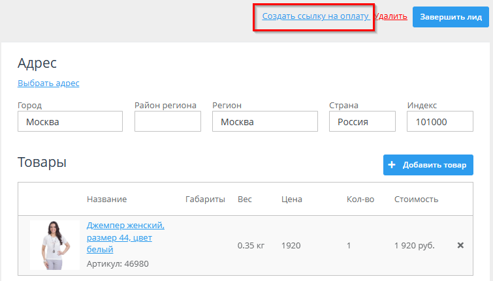Click the Цена column header
The width and height of the screenshot is (493, 281).
tap(292, 200)
